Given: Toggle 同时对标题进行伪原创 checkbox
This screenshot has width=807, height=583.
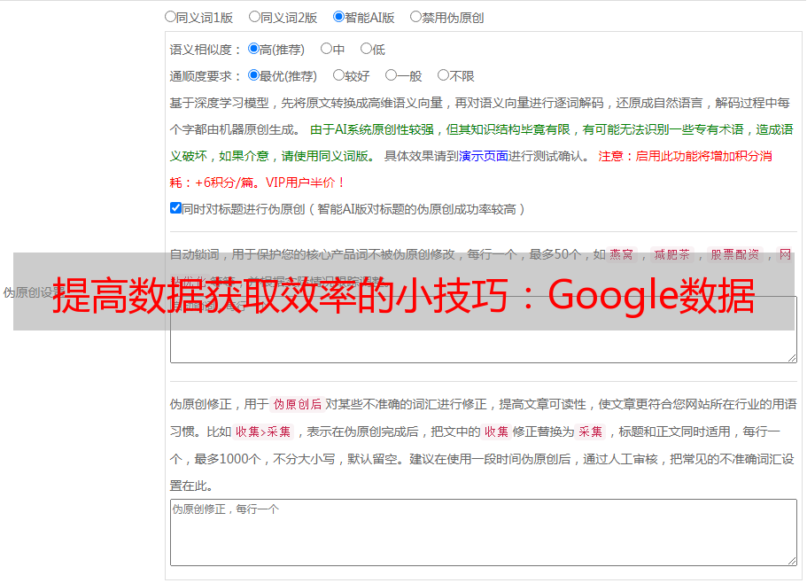Looking at the screenshot, I should (175, 208).
